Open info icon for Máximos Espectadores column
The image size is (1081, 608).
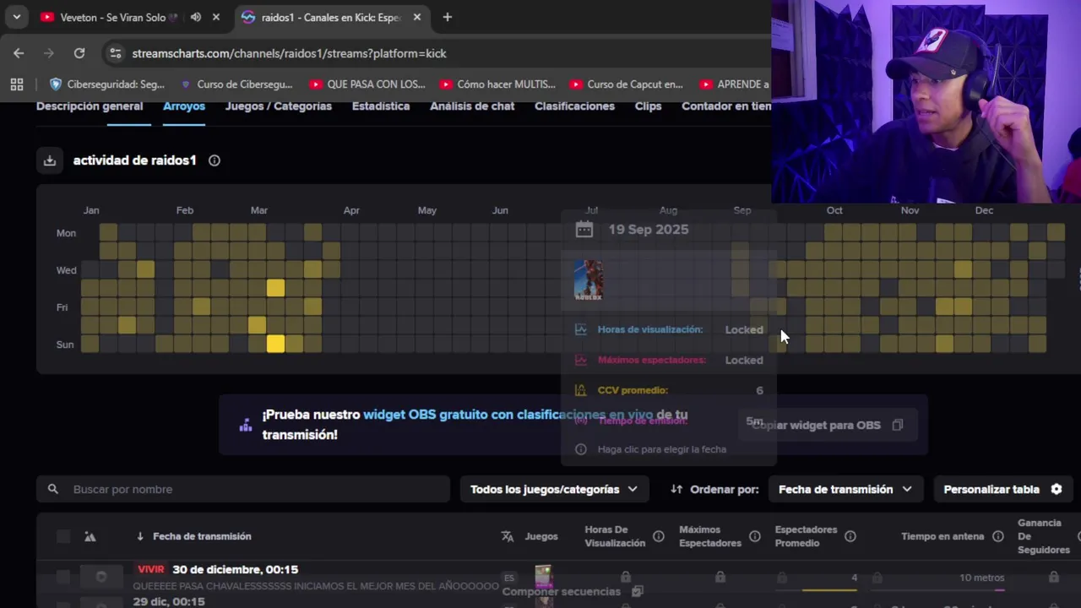(755, 536)
